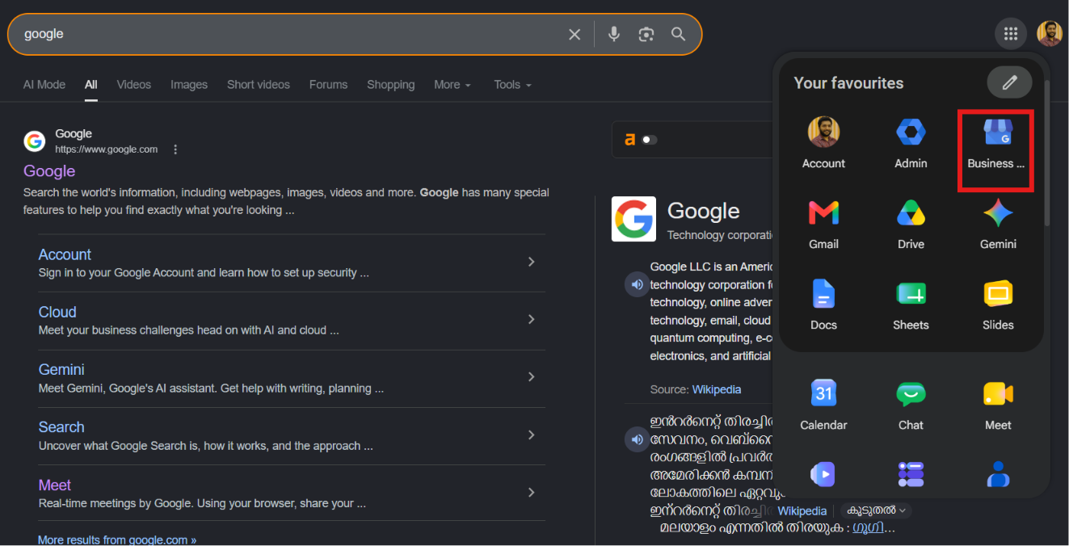Open the Cloud sitelink title
This screenshot has height=546, width=1069.
click(57, 312)
